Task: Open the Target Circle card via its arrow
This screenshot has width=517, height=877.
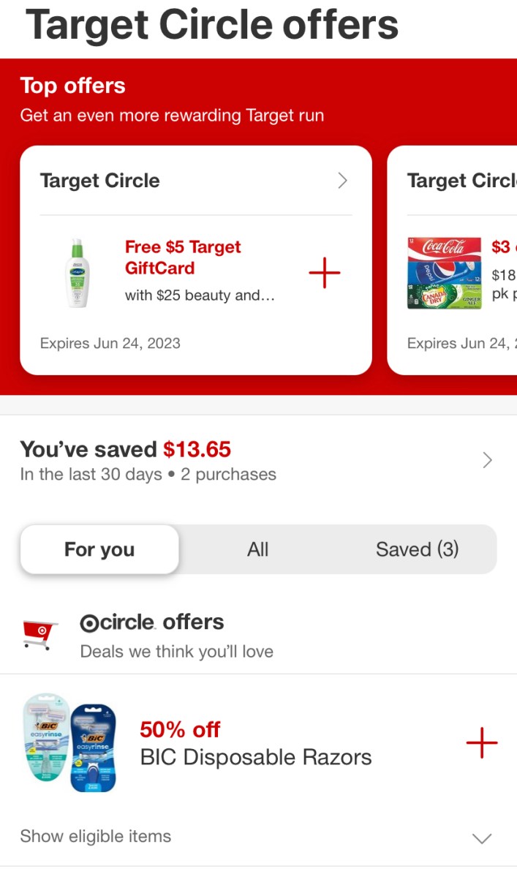Action: point(342,181)
